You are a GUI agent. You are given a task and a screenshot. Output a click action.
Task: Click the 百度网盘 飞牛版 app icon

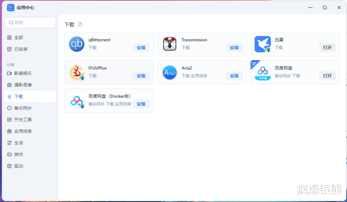point(263,73)
